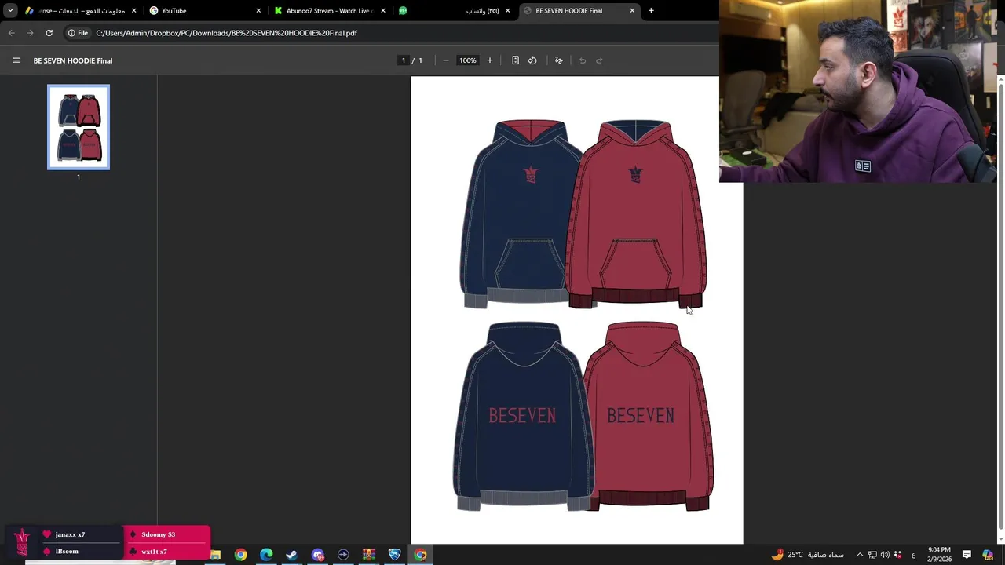Open the clock showing 9:04 PM
This screenshot has height=565, width=1005.
click(939, 555)
